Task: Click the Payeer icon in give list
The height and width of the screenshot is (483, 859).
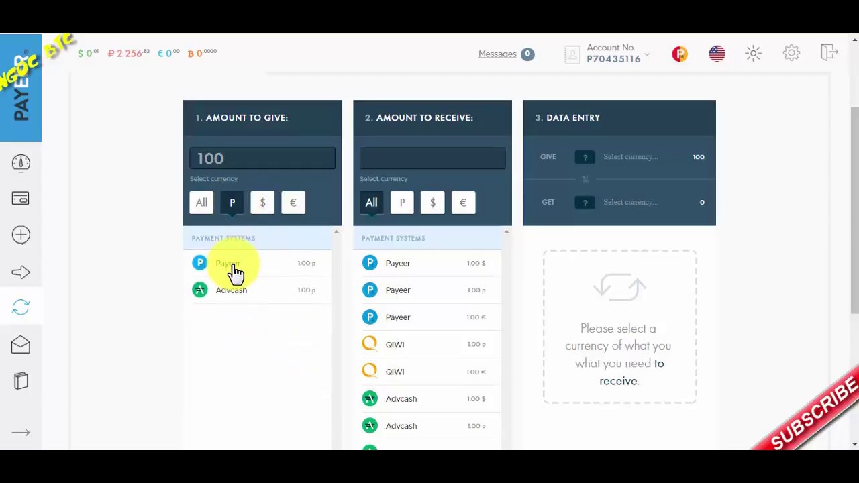Action: tap(200, 263)
